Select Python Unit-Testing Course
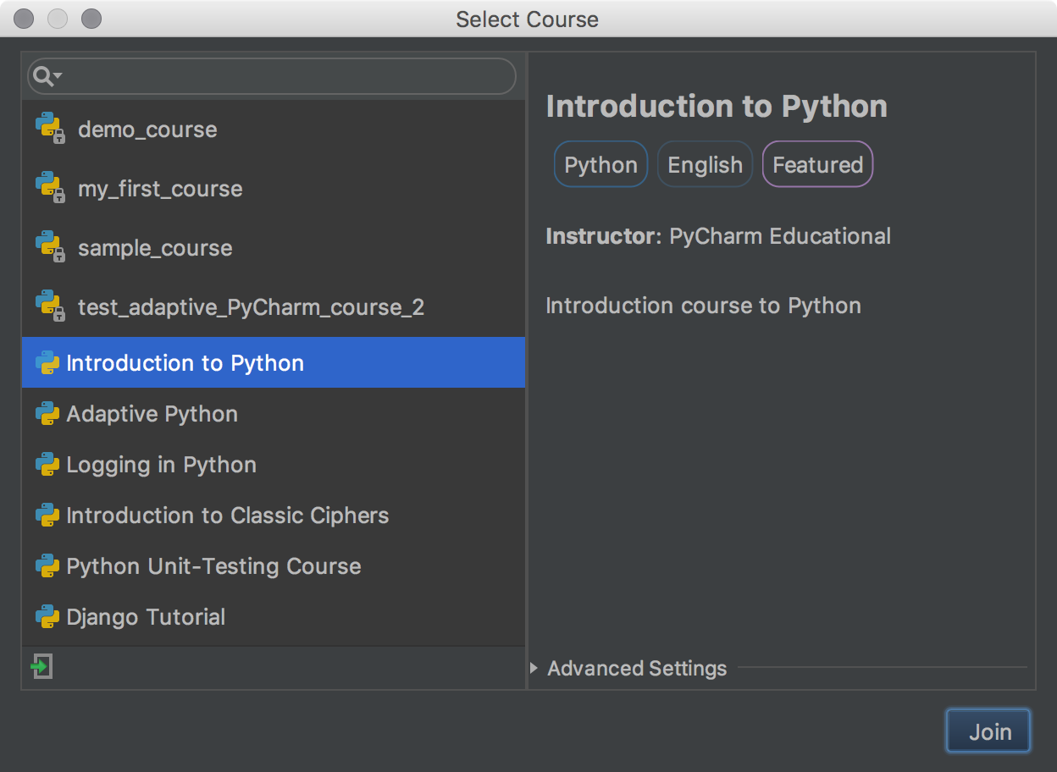The image size is (1057, 772). 274,565
